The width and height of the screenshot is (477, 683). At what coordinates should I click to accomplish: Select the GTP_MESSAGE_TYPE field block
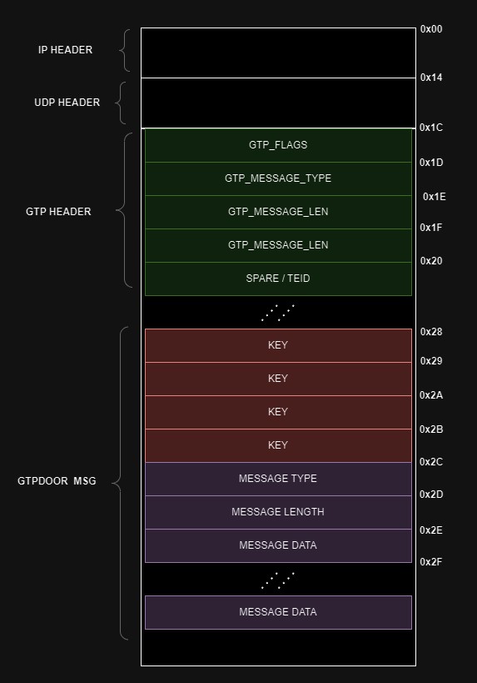coord(278,178)
